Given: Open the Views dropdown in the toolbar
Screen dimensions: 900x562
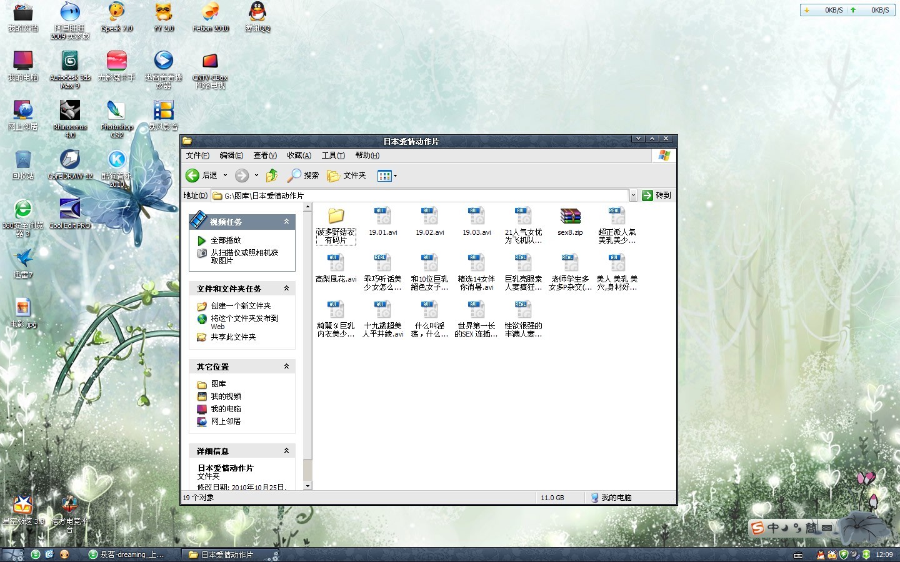Looking at the screenshot, I should (387, 176).
